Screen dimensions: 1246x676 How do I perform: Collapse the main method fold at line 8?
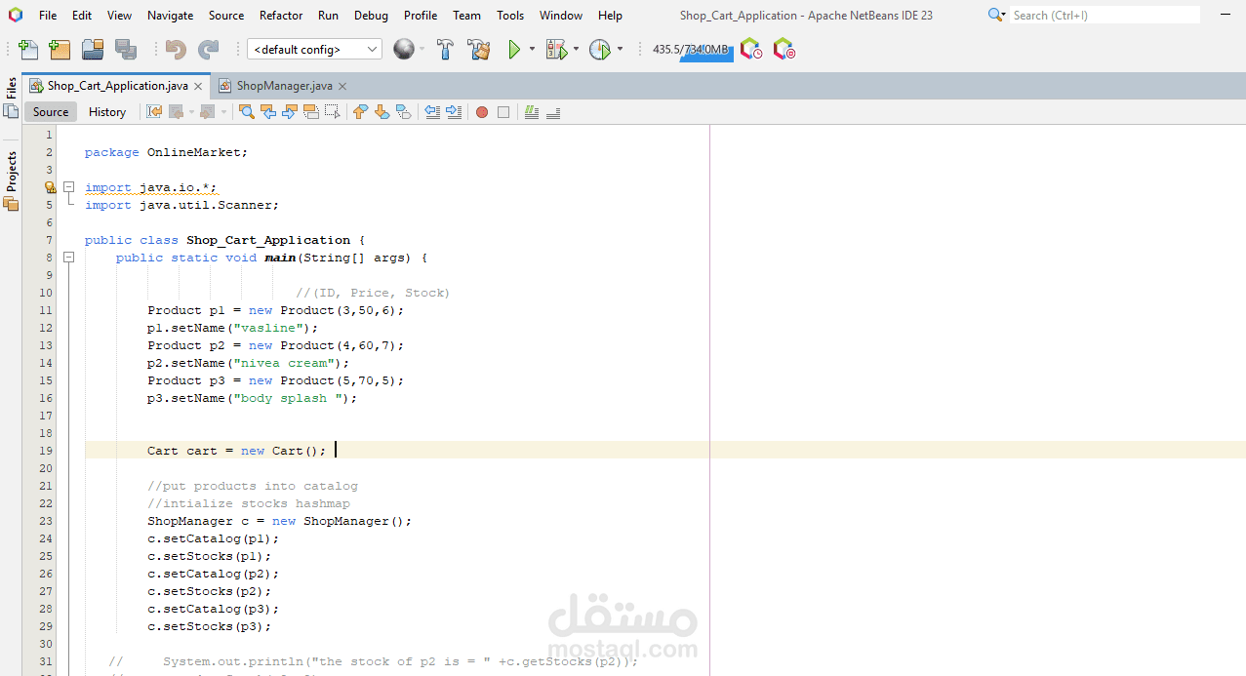point(69,258)
